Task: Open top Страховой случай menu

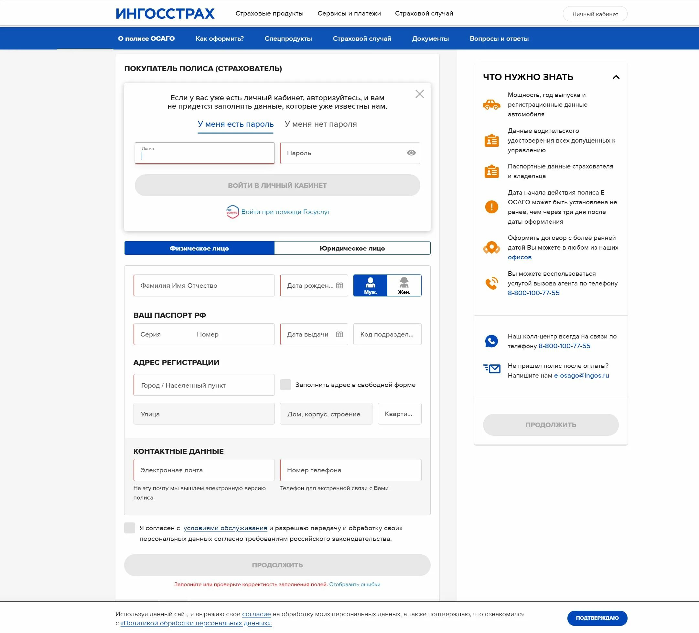Action: coord(424,14)
